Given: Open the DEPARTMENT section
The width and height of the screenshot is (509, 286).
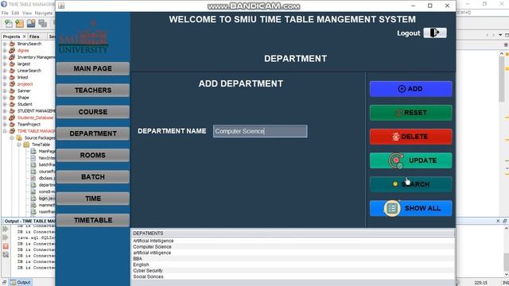Looking at the screenshot, I should tap(93, 133).
